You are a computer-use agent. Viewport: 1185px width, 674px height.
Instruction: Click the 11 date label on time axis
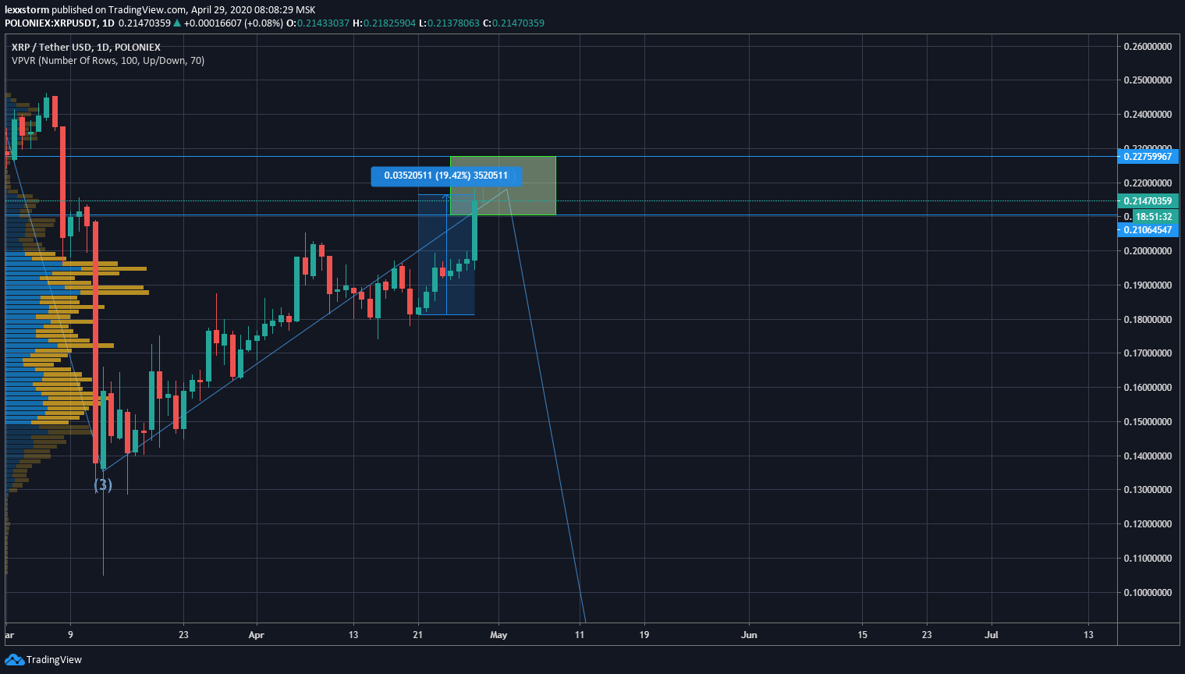point(580,635)
